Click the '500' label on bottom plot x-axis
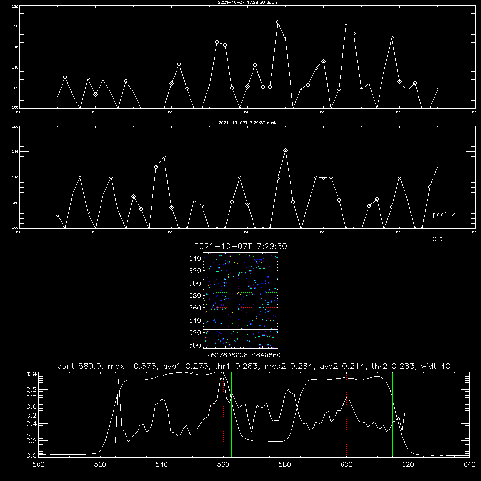Viewport: 481px width, 481px height. pyautogui.click(x=38, y=465)
